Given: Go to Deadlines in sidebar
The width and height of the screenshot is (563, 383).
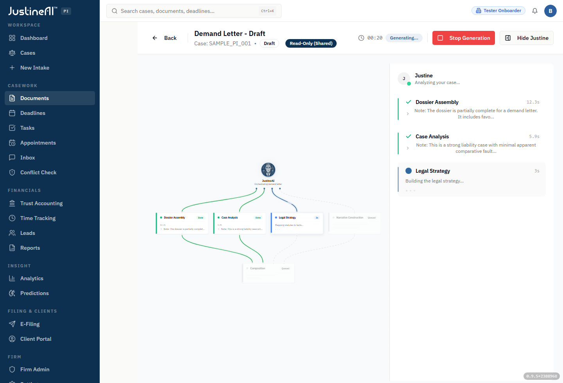Looking at the screenshot, I should tap(50, 113).
